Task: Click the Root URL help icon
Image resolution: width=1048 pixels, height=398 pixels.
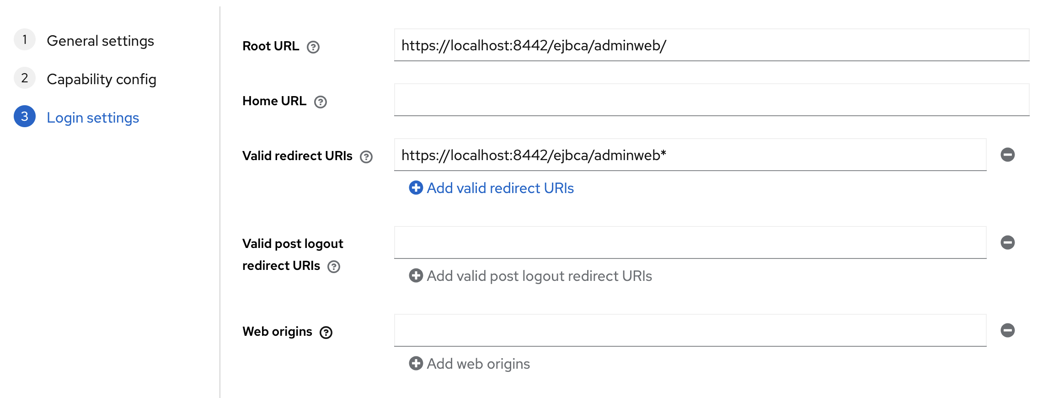Action: (x=313, y=47)
